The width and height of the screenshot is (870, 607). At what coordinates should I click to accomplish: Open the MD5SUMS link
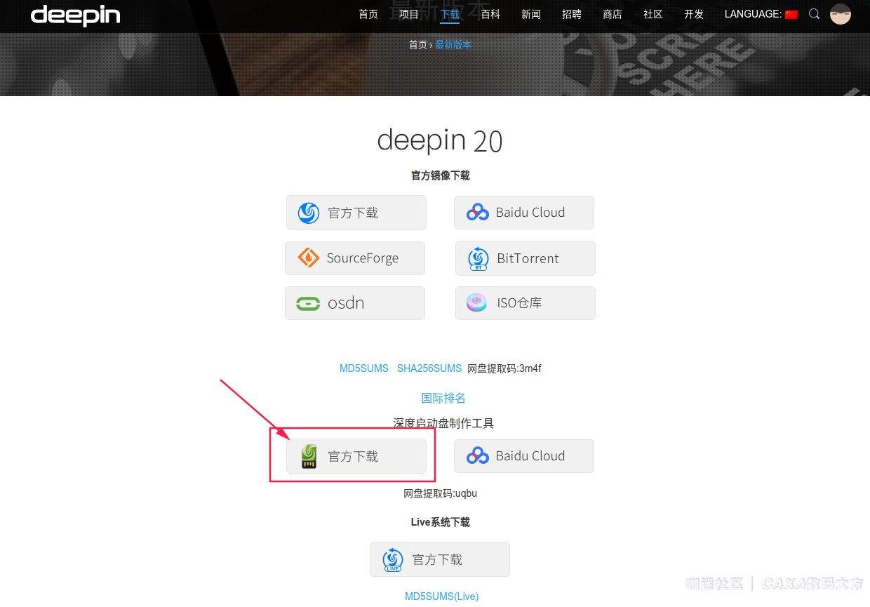point(363,368)
